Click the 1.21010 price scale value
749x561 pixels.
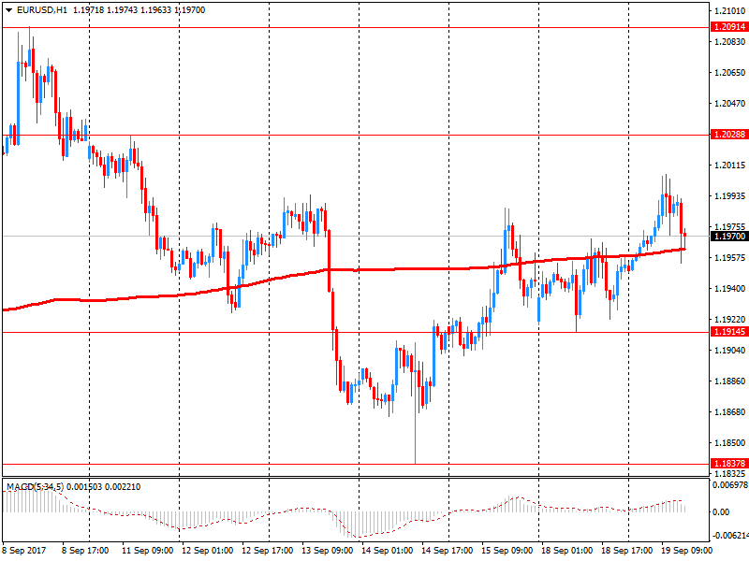[x=730, y=11]
